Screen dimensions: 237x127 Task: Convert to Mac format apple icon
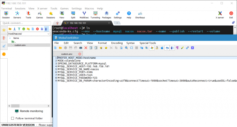coord(162,48)
